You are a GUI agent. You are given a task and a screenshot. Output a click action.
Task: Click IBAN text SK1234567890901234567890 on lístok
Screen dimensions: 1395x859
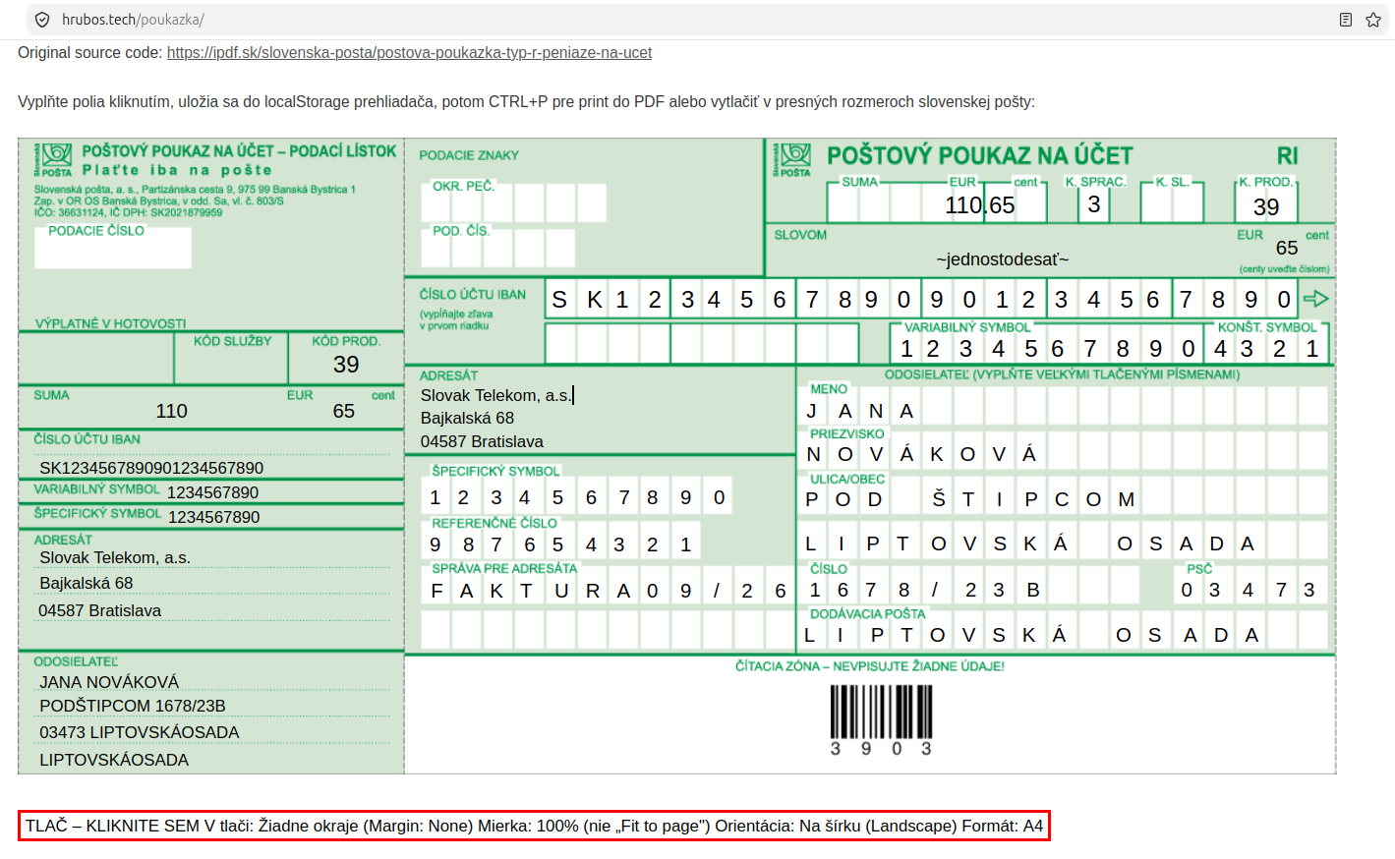(151, 468)
